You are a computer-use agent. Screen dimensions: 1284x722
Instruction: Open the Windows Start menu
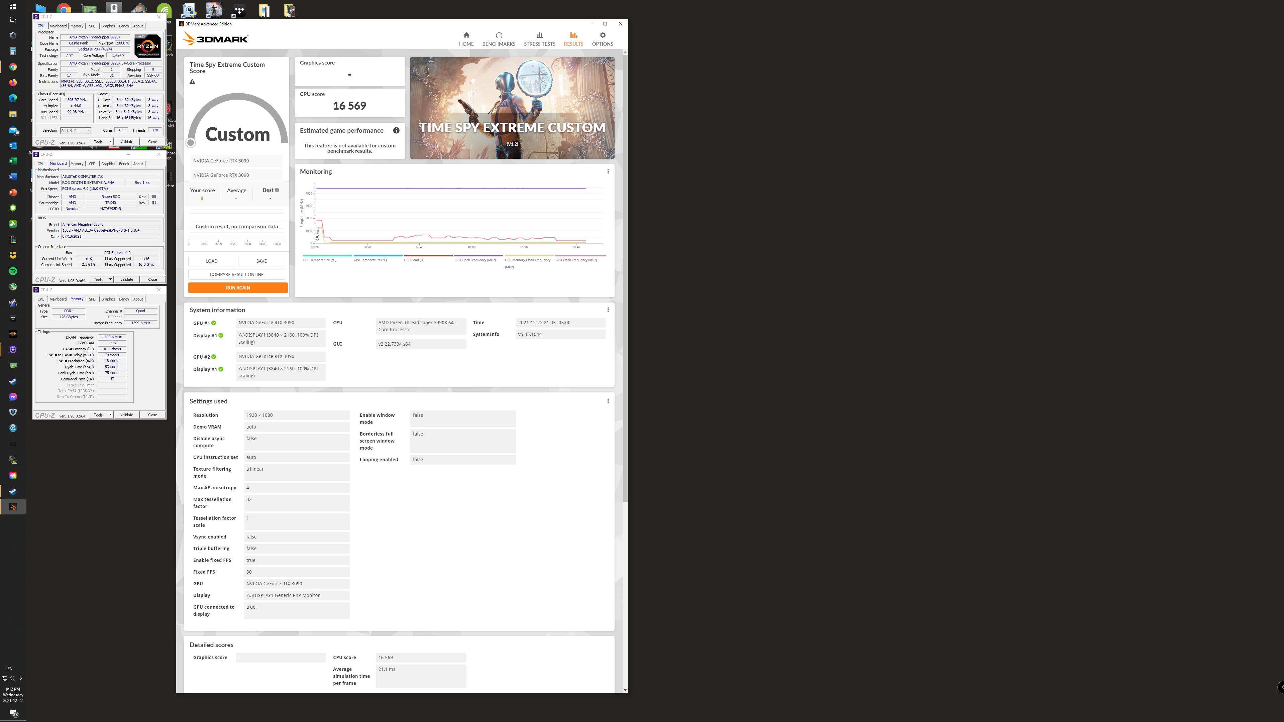13,6
